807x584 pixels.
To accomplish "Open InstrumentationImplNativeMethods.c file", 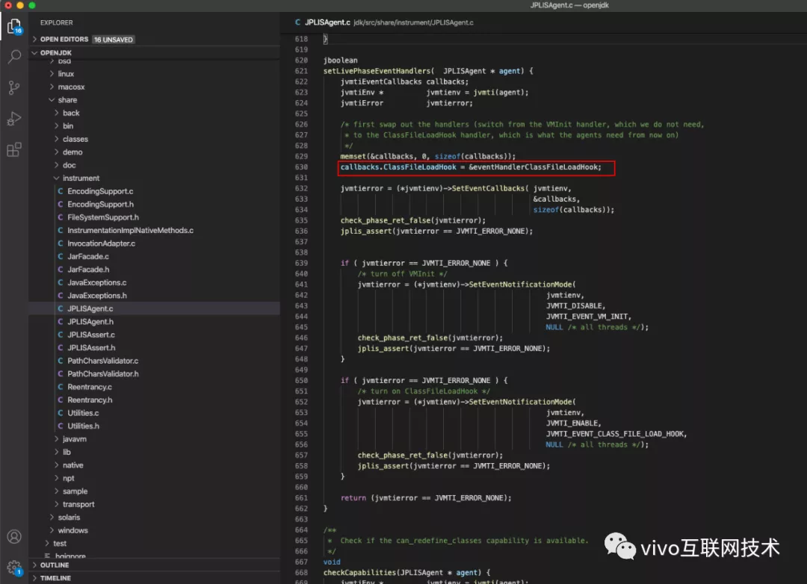I will click(x=130, y=230).
